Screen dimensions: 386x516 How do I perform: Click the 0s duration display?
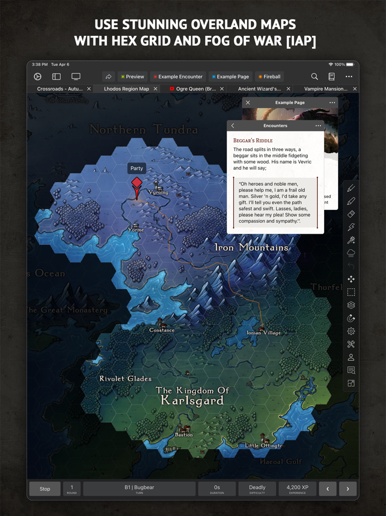(217, 489)
